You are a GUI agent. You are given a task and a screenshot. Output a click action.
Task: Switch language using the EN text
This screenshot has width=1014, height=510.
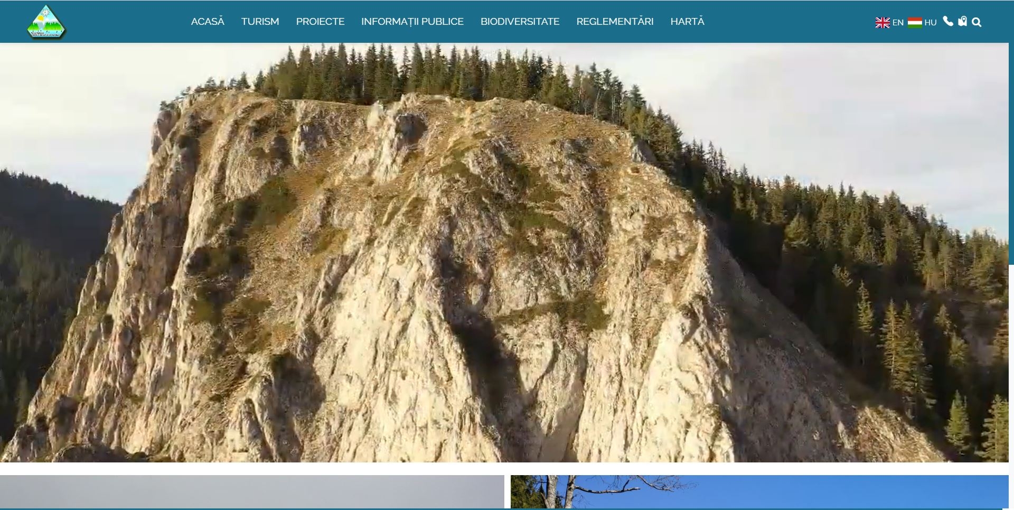click(x=898, y=23)
